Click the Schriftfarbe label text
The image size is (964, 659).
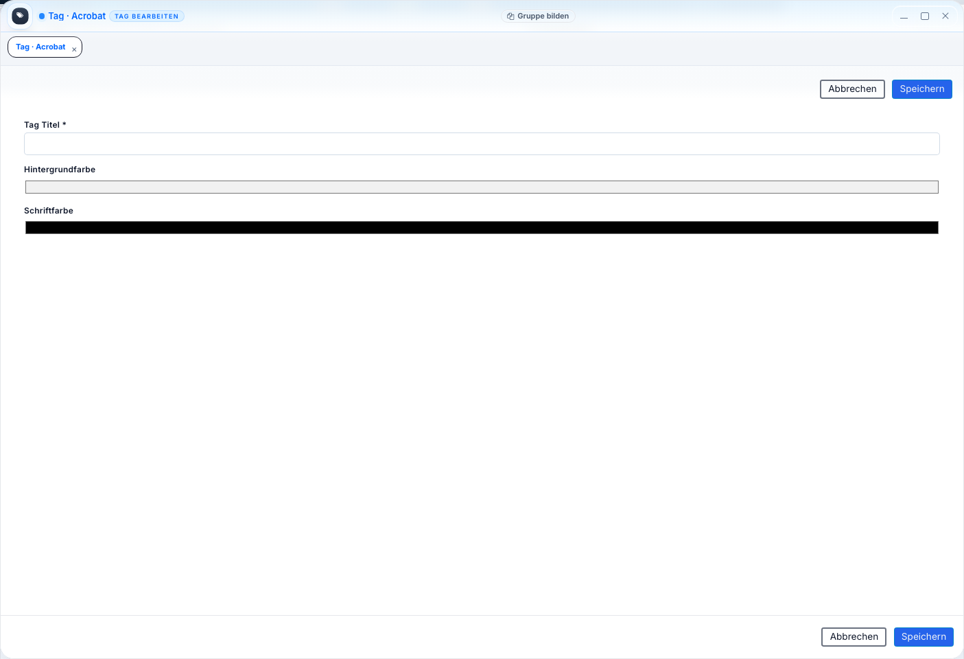pyautogui.click(x=49, y=211)
